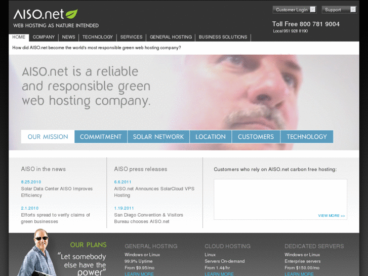The image size is (368, 276).
Task: Click the 'Enterprise servers' text
Action: (303, 261)
